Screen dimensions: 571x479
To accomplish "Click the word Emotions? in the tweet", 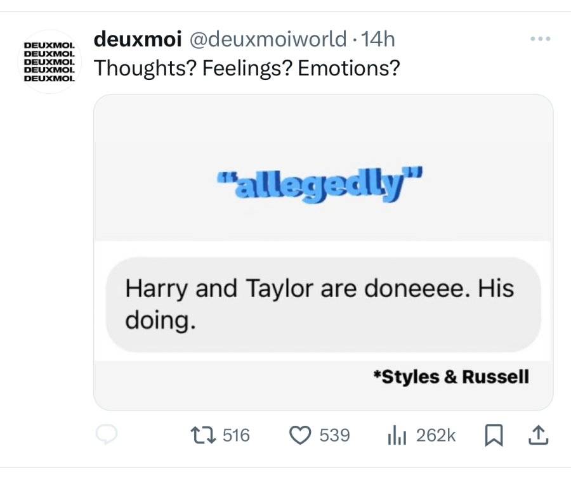I will tap(349, 68).
